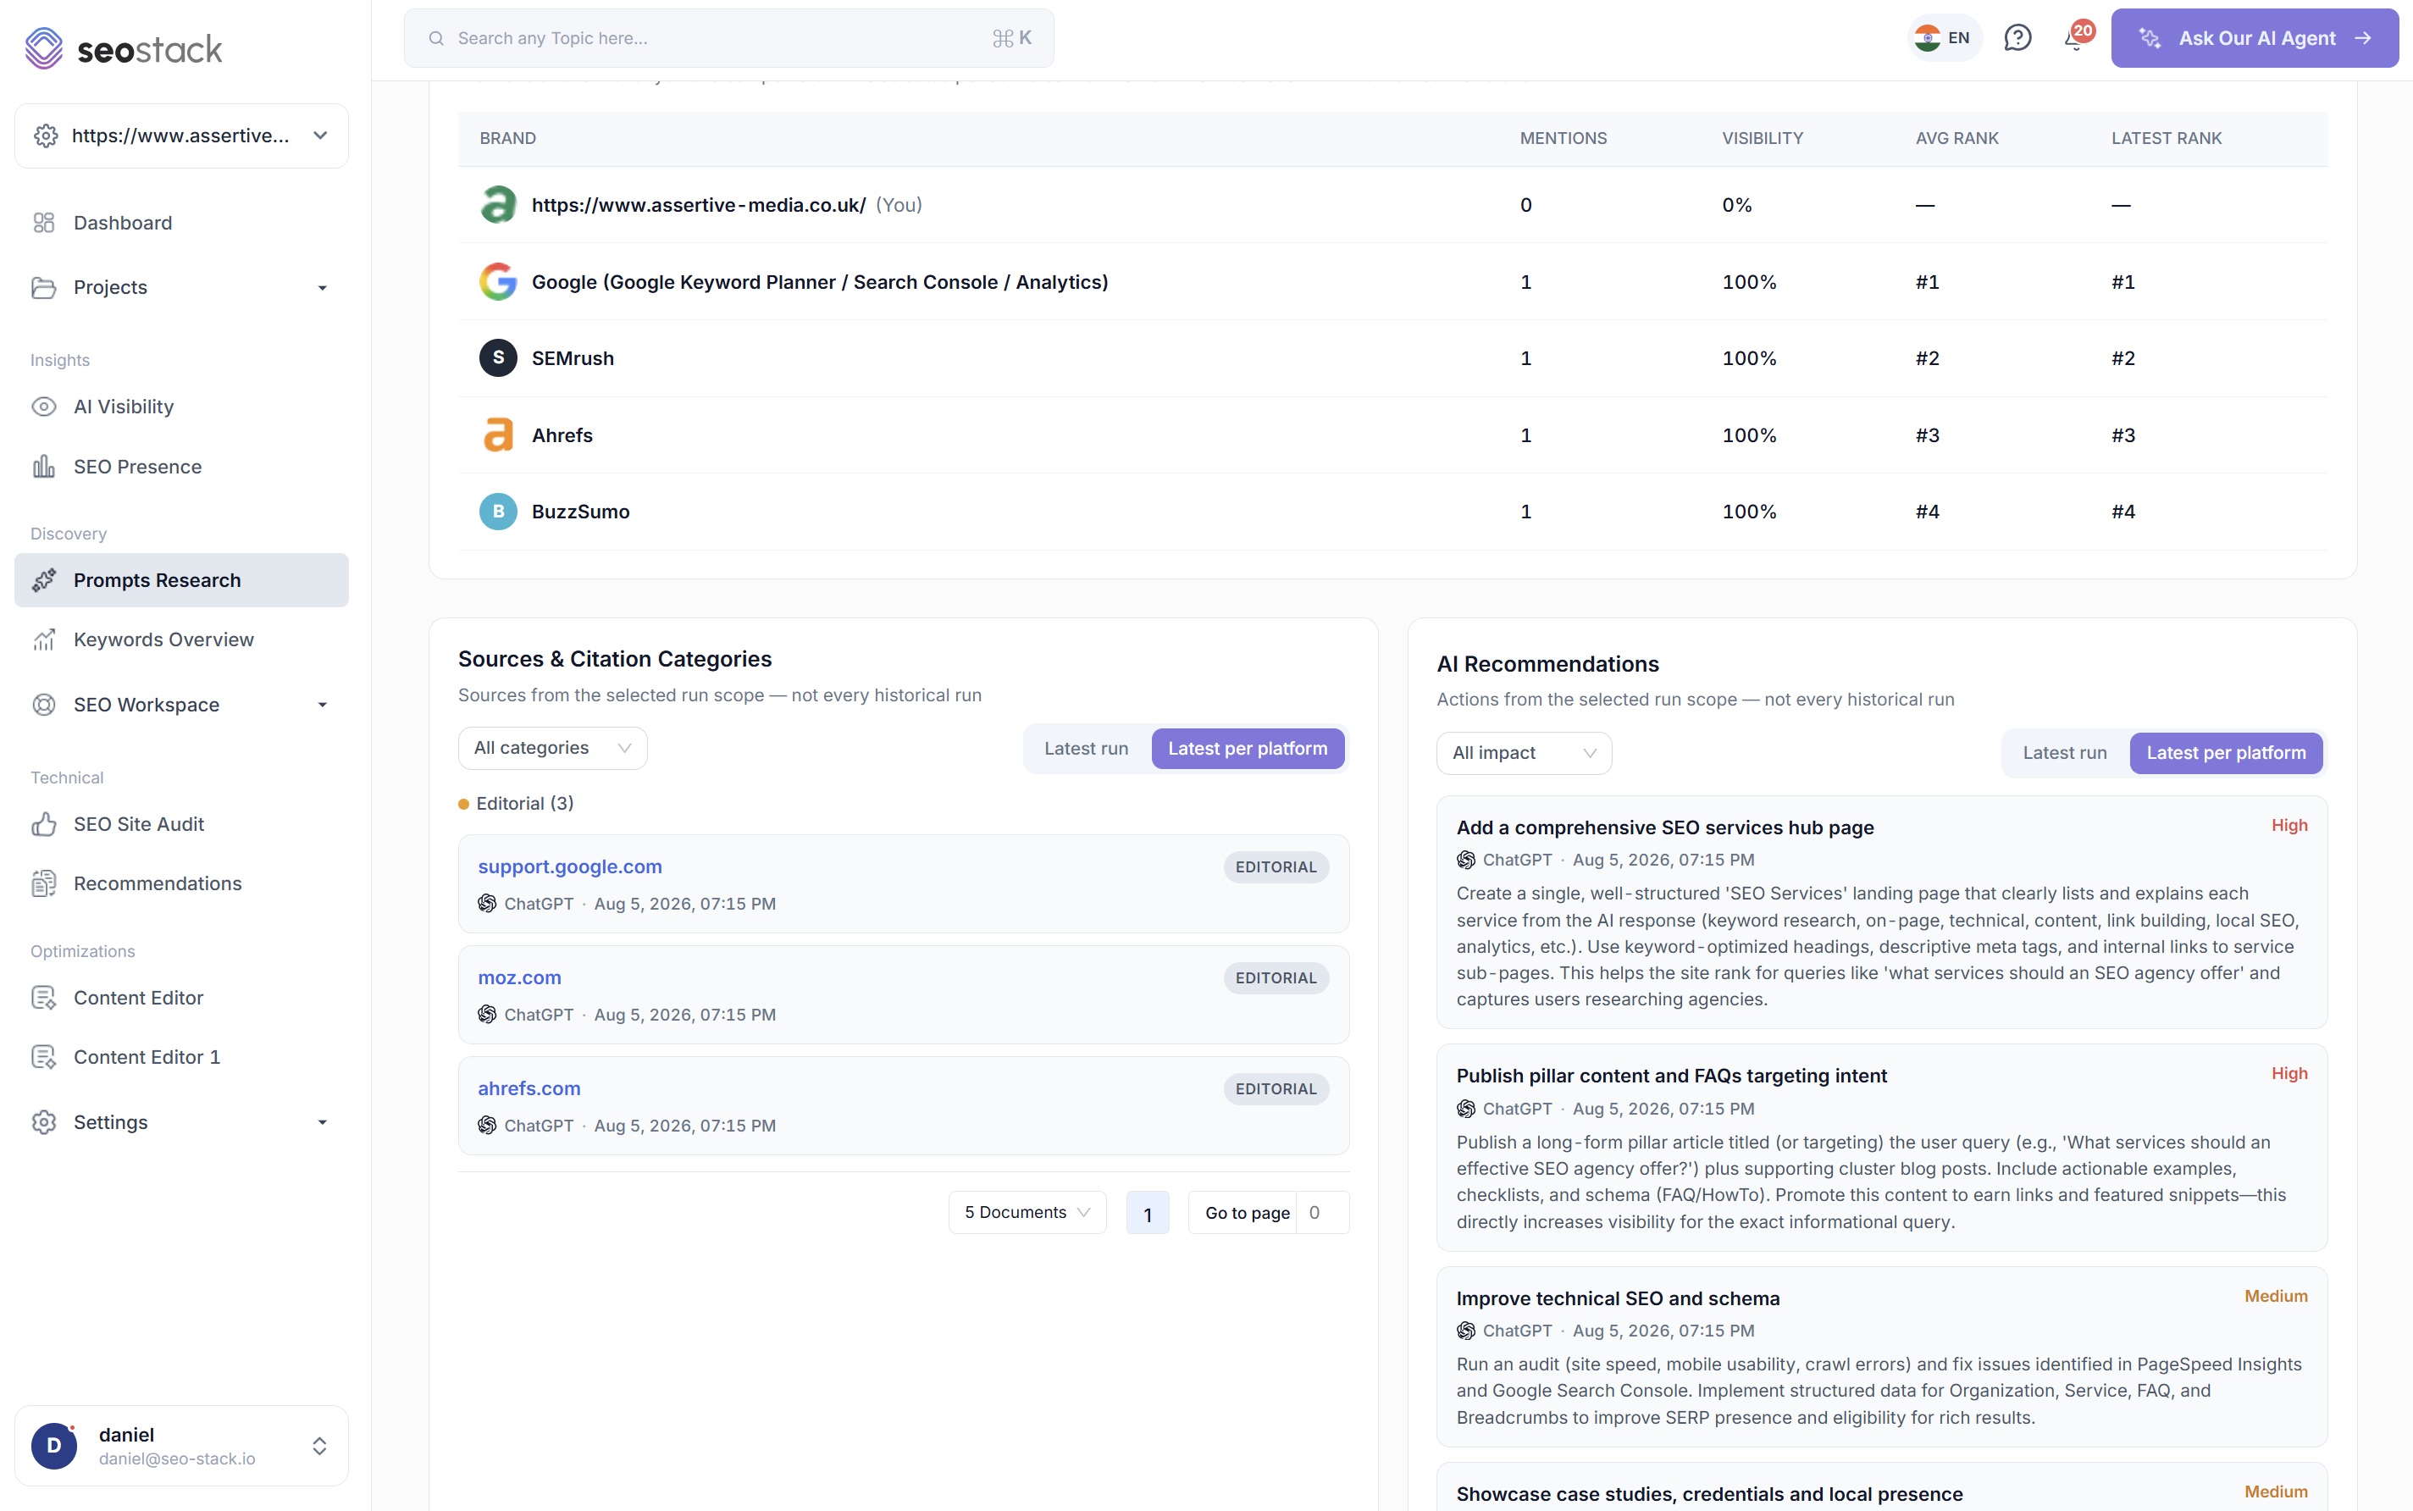The image size is (2413, 1511).
Task: Click the Prompts Research sparkle icon
Action: 44,581
